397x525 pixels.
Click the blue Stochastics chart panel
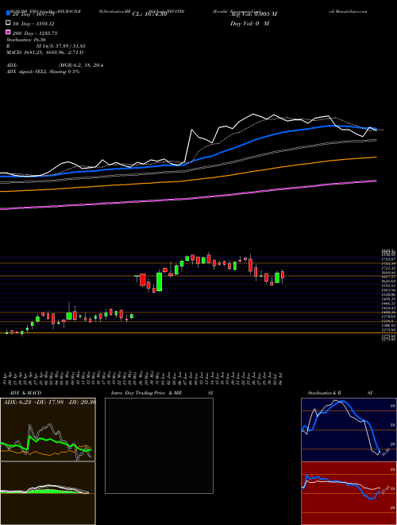tap(349, 430)
